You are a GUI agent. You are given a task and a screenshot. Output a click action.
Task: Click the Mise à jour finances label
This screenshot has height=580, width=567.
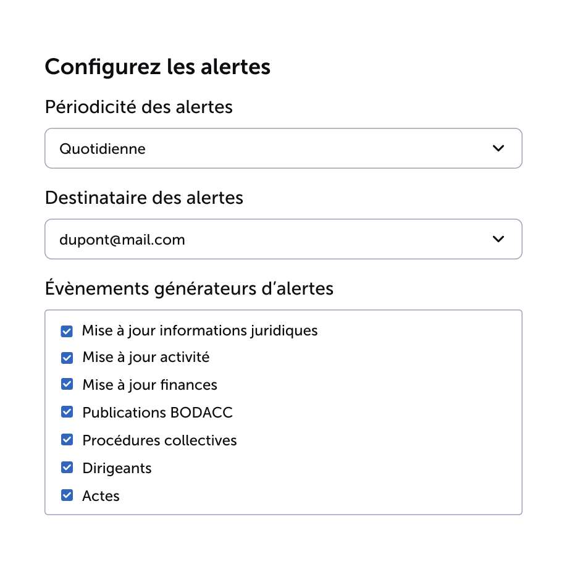(150, 385)
